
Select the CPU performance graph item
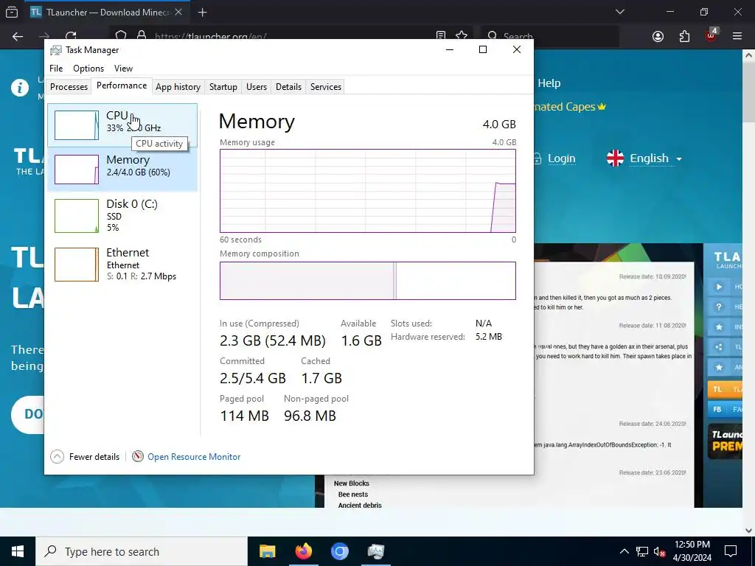click(x=122, y=125)
